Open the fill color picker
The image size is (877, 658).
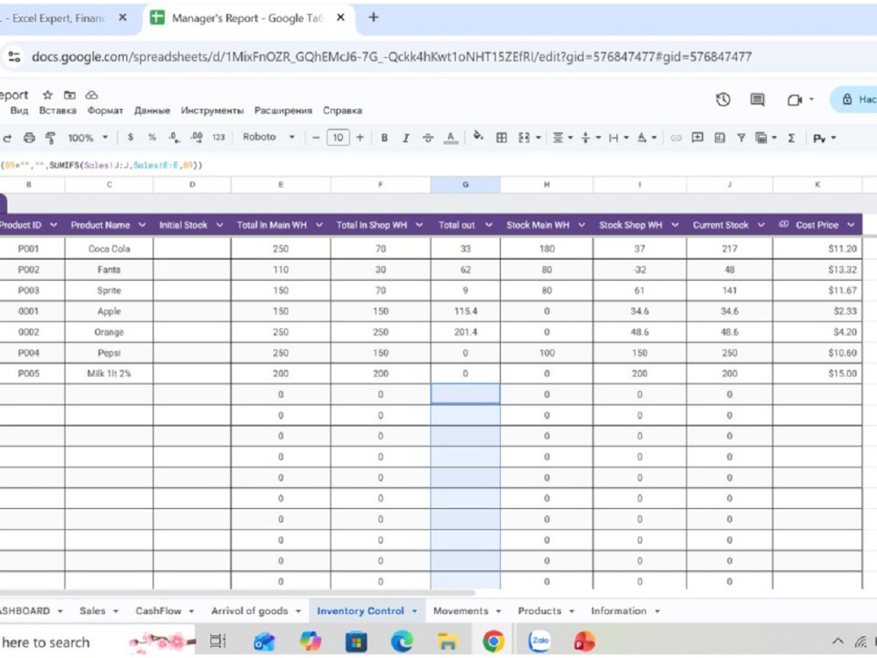pyautogui.click(x=478, y=136)
